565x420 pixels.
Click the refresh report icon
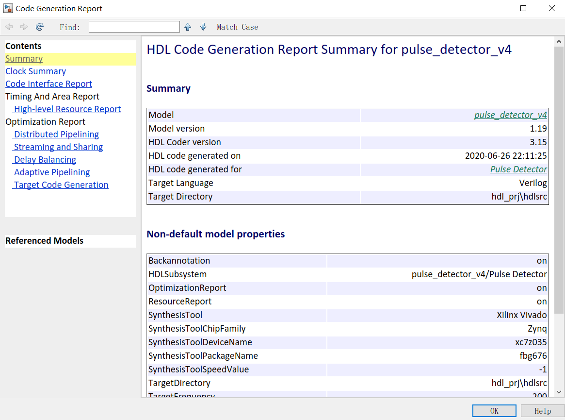click(x=40, y=27)
